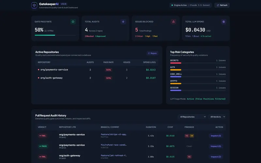Image resolution: width=261 pixels, height=163 pixels.
Task: Click the 3.42s duration value
Action: (151, 136)
